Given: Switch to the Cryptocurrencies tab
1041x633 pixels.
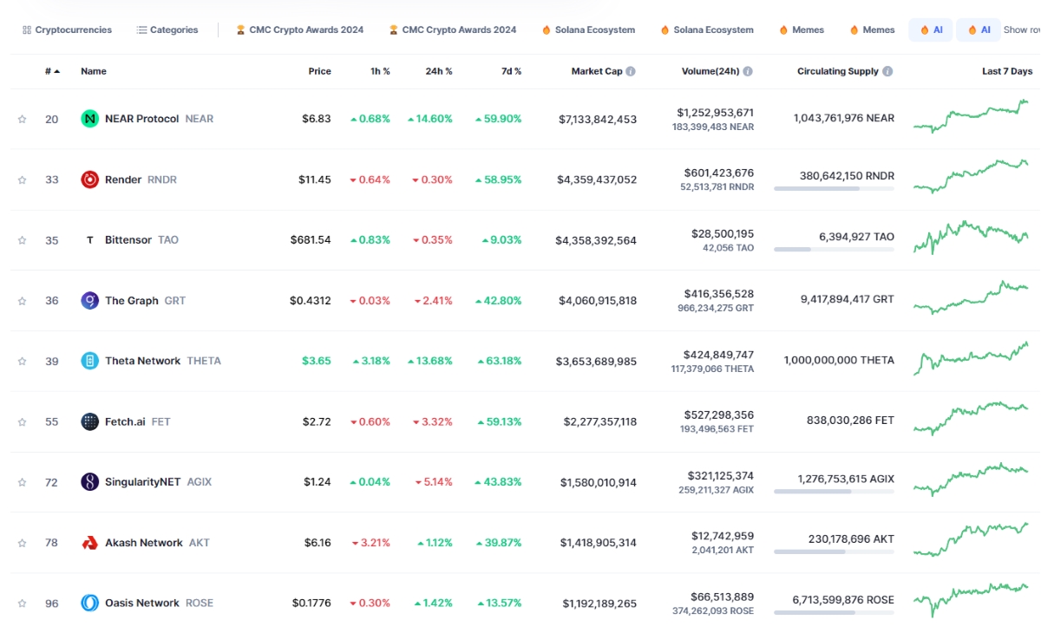Looking at the screenshot, I should (67, 30).
